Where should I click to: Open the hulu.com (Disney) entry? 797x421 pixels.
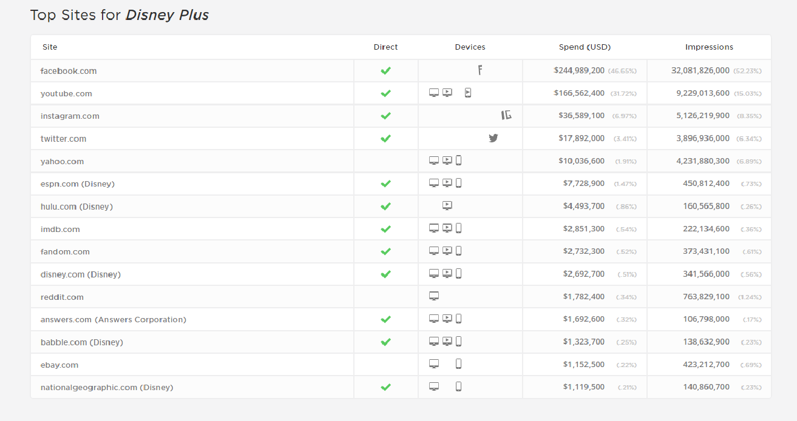[76, 207]
